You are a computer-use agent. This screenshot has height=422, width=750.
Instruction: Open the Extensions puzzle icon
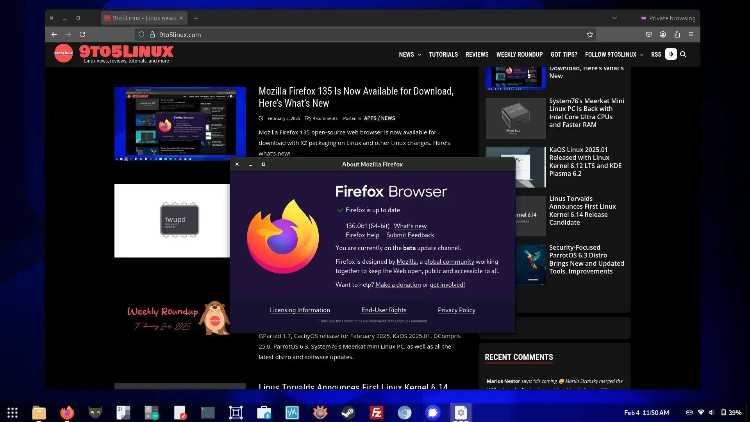click(677, 34)
